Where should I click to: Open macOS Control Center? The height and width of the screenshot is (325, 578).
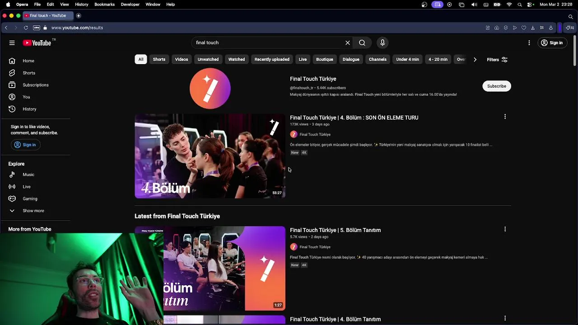point(530,5)
